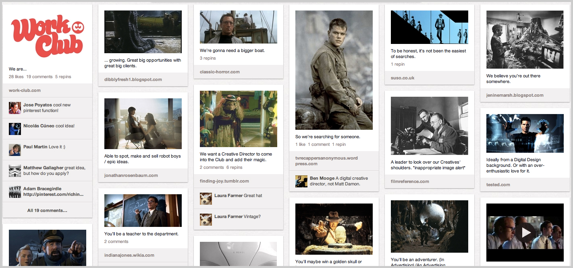The height and width of the screenshot is (268, 573).
Task: Click the Work Club logo
Action: [48, 35]
